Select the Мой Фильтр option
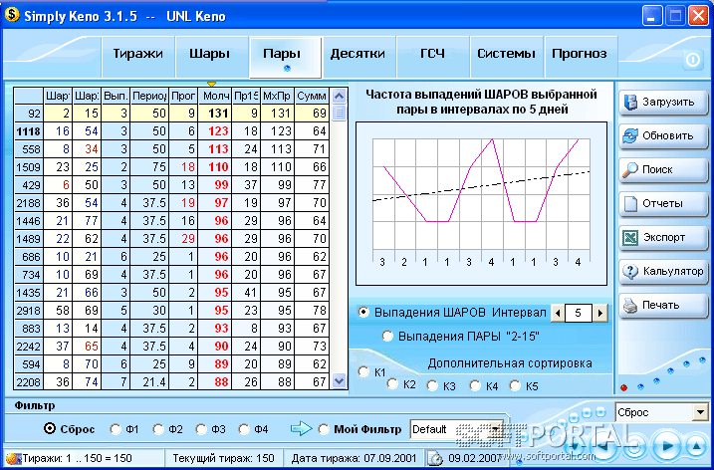Image resolution: width=714 pixels, height=470 pixels. click(324, 429)
